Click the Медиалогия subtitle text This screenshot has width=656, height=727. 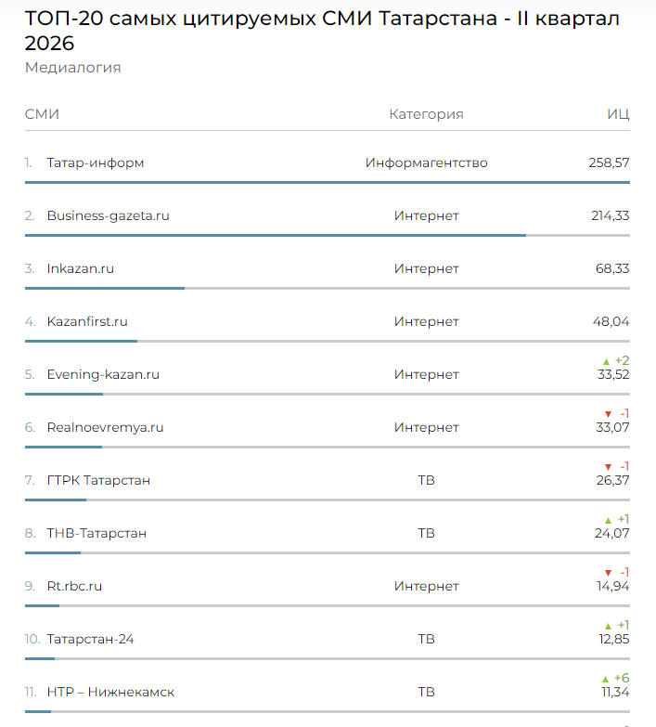pos(72,68)
